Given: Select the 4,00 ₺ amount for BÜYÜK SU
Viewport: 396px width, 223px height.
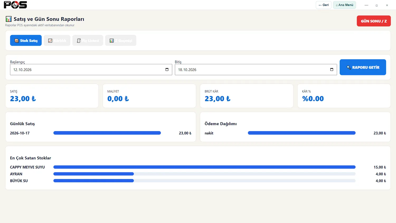Looking at the screenshot, I should [381, 181].
